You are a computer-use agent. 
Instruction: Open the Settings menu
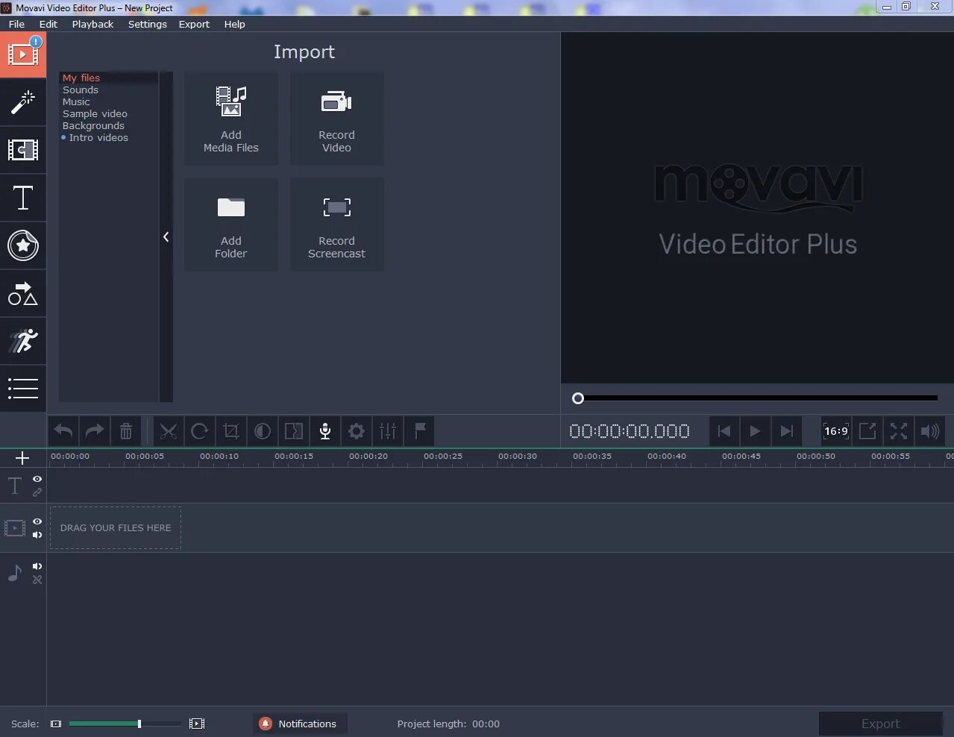[x=148, y=24]
